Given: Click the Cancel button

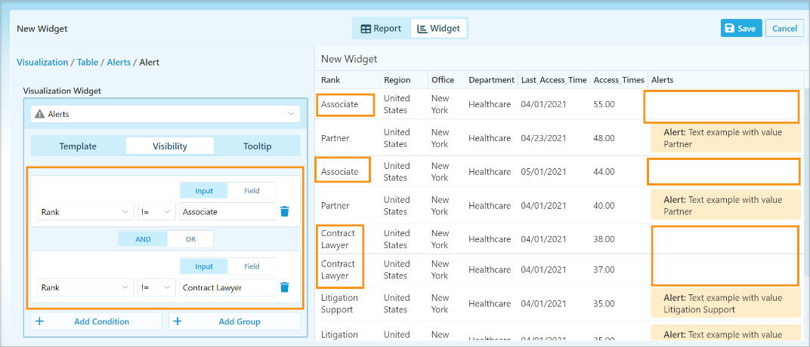Looking at the screenshot, I should (x=784, y=29).
